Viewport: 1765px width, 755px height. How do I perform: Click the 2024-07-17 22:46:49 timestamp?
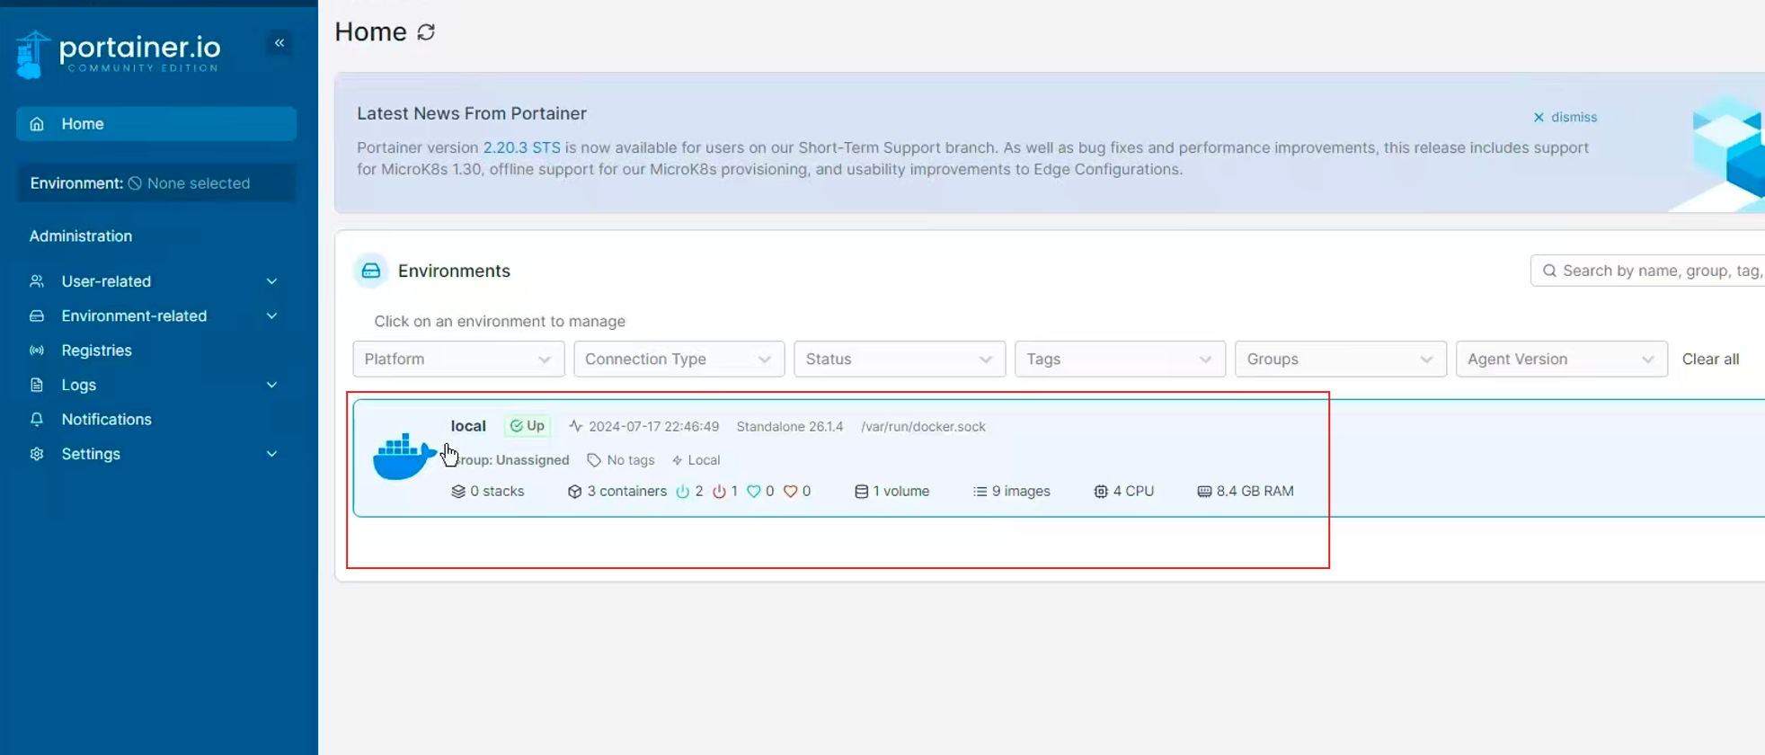point(653,427)
